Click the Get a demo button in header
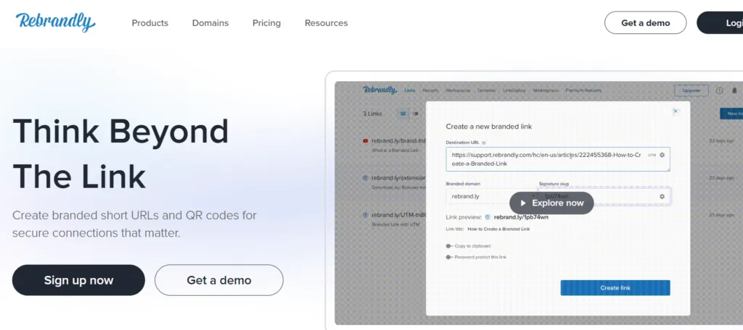The height and width of the screenshot is (330, 743). 645,23
